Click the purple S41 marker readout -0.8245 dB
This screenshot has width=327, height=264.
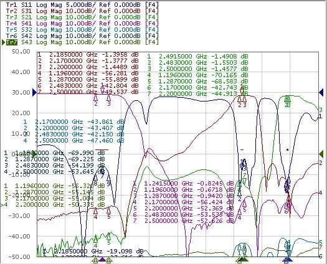pyautogui.click(x=216, y=184)
